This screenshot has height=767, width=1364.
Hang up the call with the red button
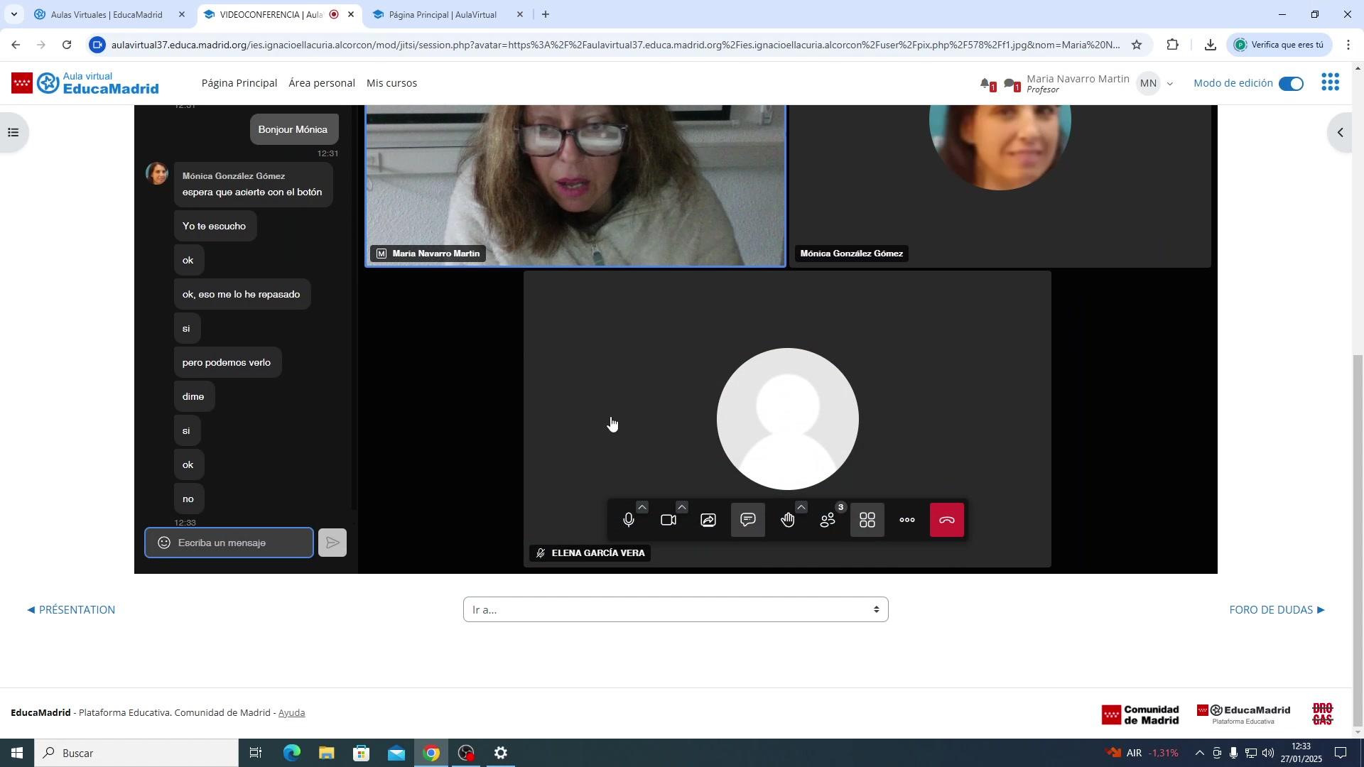point(947,521)
